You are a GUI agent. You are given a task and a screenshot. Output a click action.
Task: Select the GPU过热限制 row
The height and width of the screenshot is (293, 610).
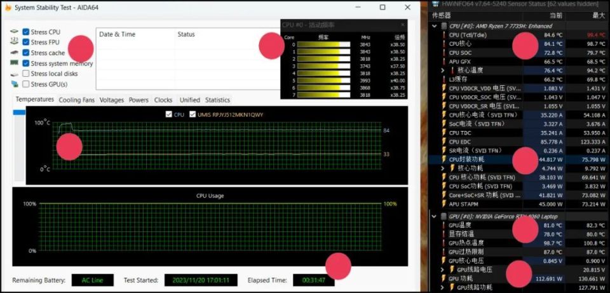[519, 252]
